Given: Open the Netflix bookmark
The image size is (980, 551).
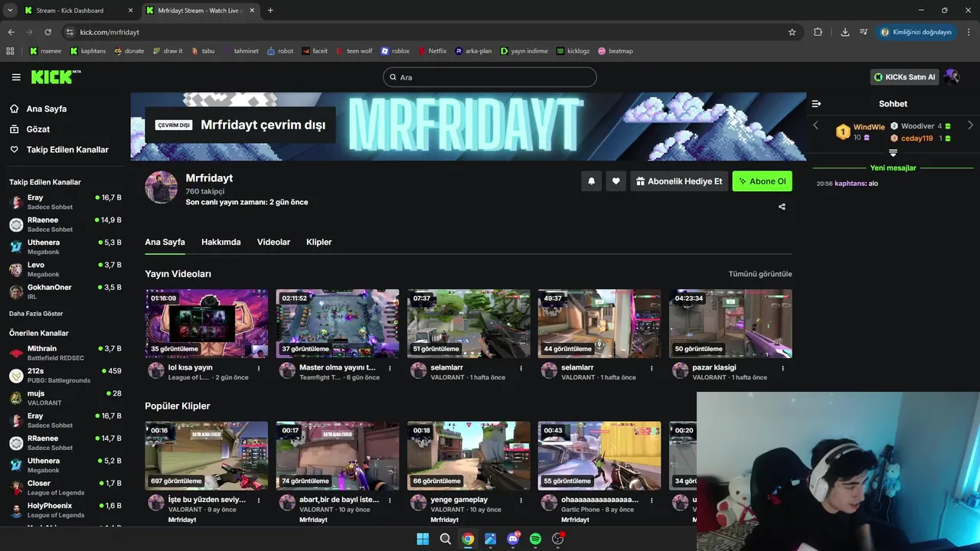Looking at the screenshot, I should 432,51.
